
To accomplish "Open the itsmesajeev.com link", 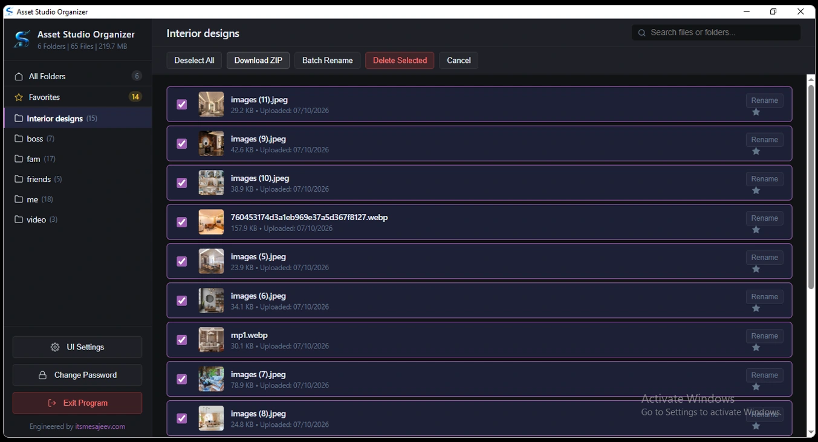I will point(100,426).
